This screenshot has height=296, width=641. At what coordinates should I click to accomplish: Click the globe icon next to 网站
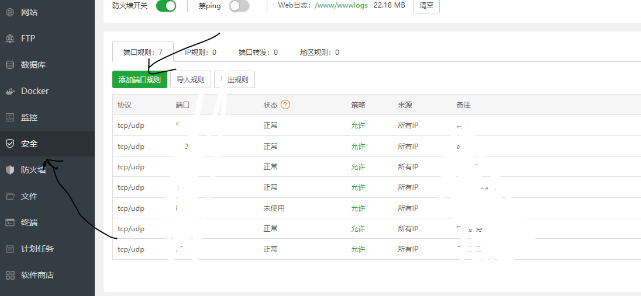click(10, 12)
